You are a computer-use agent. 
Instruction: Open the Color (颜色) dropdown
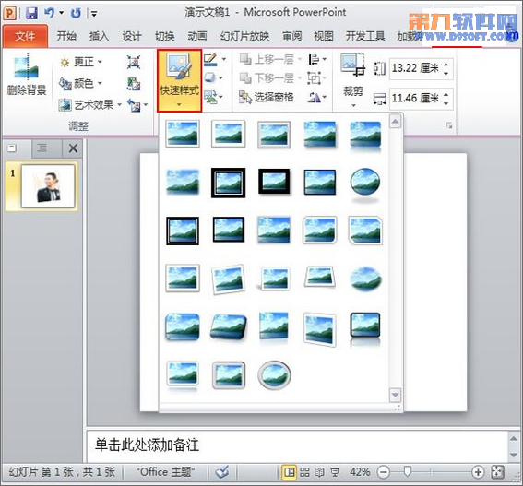pos(81,83)
